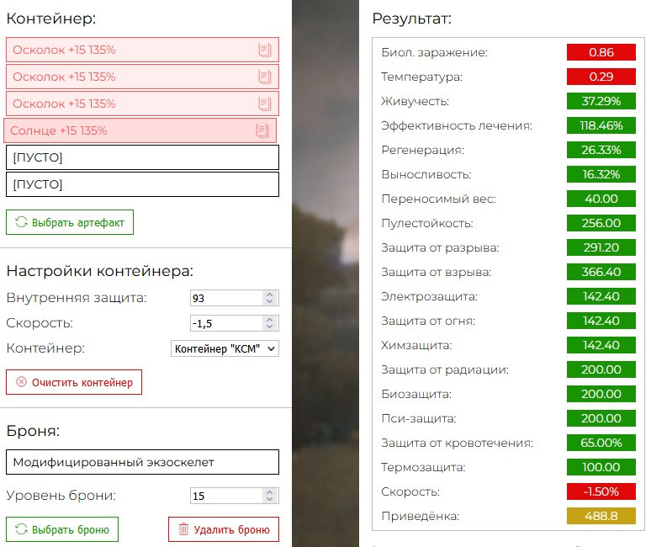
Task: Copy first Осколок +15 135% artifact icon
Action: click(264, 50)
